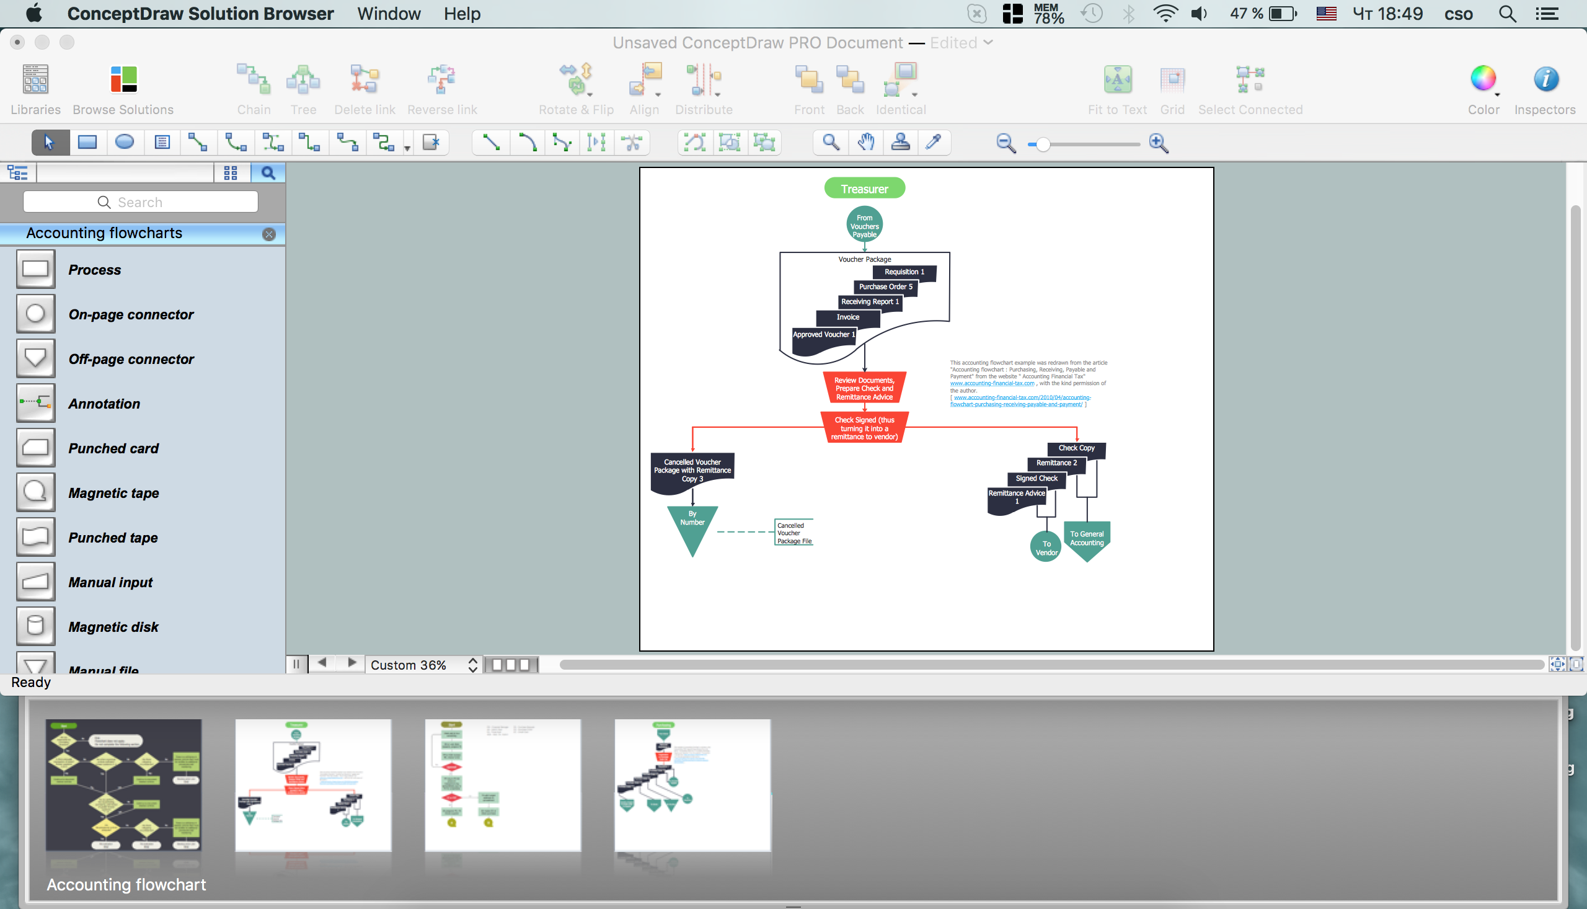
Task: Open the Rotate & Flip dropdown
Action: (590, 95)
